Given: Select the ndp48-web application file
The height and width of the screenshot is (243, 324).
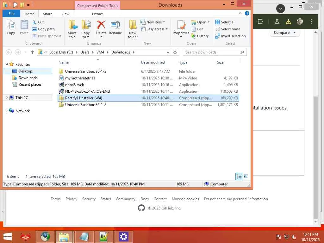Looking at the screenshot, I should click(x=148, y=85).
